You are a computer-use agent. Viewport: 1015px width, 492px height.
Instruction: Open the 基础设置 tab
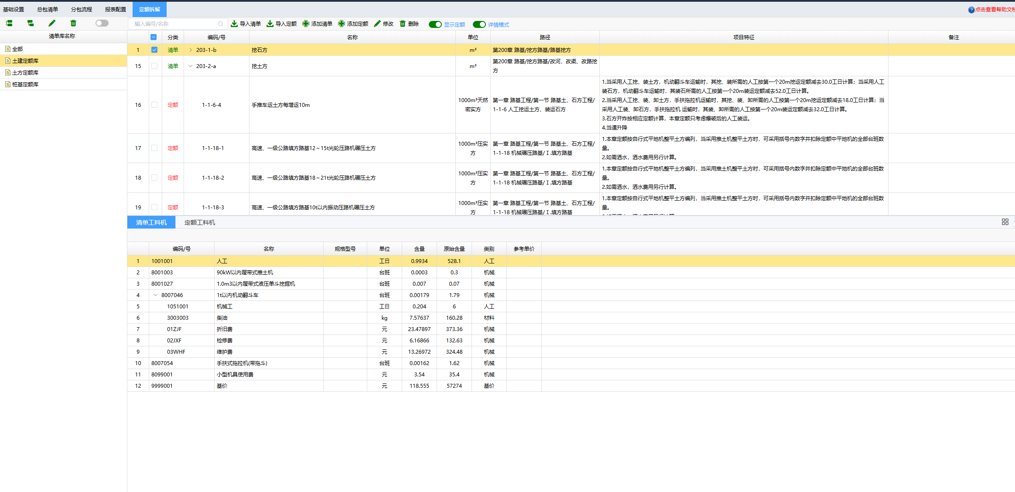[14, 10]
